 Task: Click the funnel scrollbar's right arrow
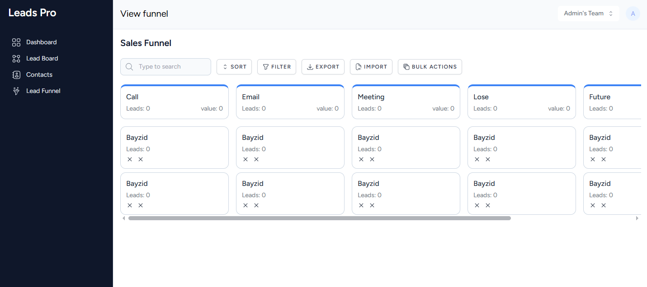[x=638, y=218]
